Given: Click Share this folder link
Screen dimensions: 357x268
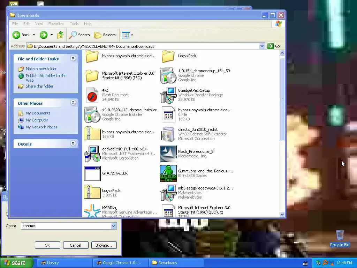Looking at the screenshot, I should point(39,86).
